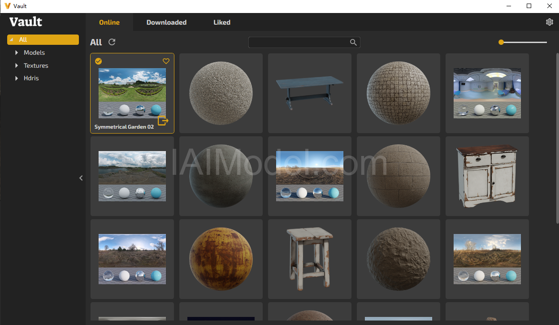The width and height of the screenshot is (559, 325).
Task: Choose the cobblestone tile sphere thumbnail
Action: pos(399,93)
